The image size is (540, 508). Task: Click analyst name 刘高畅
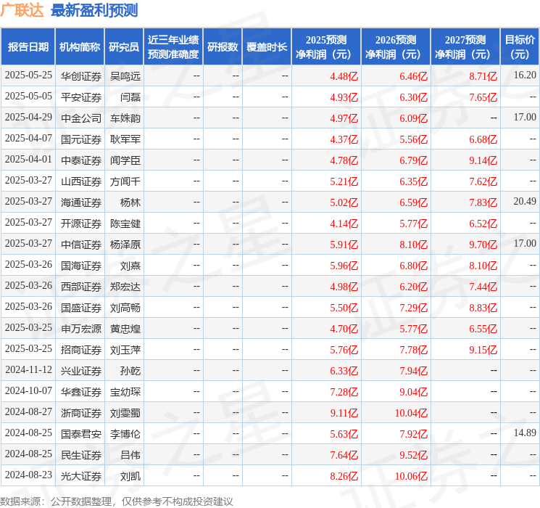[x=125, y=308]
